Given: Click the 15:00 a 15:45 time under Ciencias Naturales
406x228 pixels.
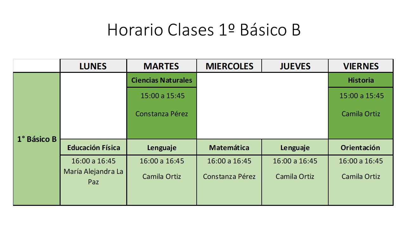Looking at the screenshot, I should 162,96.
